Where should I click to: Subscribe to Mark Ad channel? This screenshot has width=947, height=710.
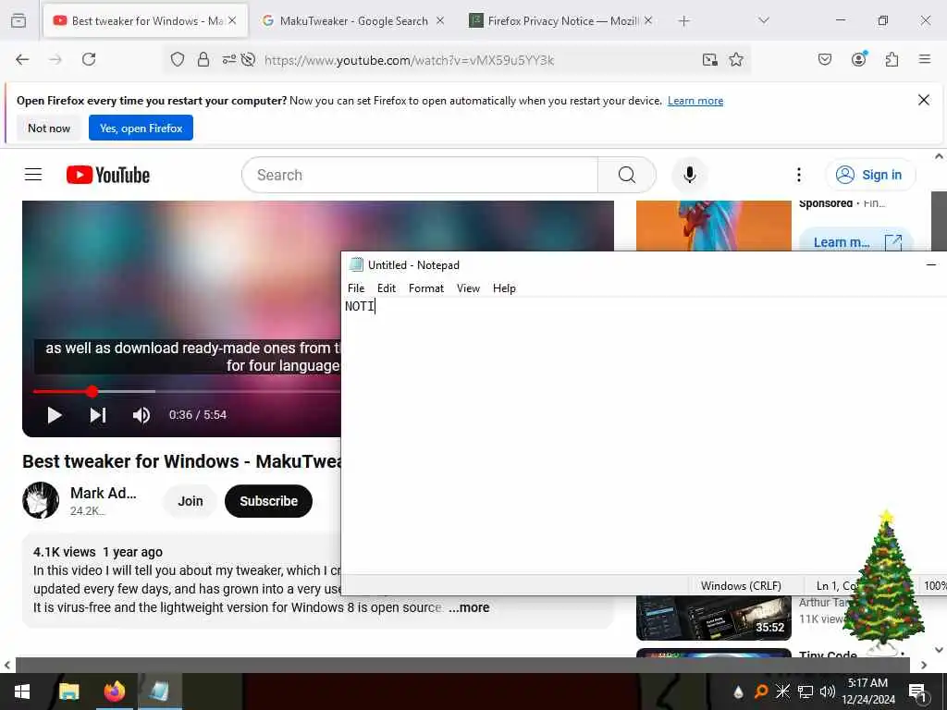[x=268, y=501]
